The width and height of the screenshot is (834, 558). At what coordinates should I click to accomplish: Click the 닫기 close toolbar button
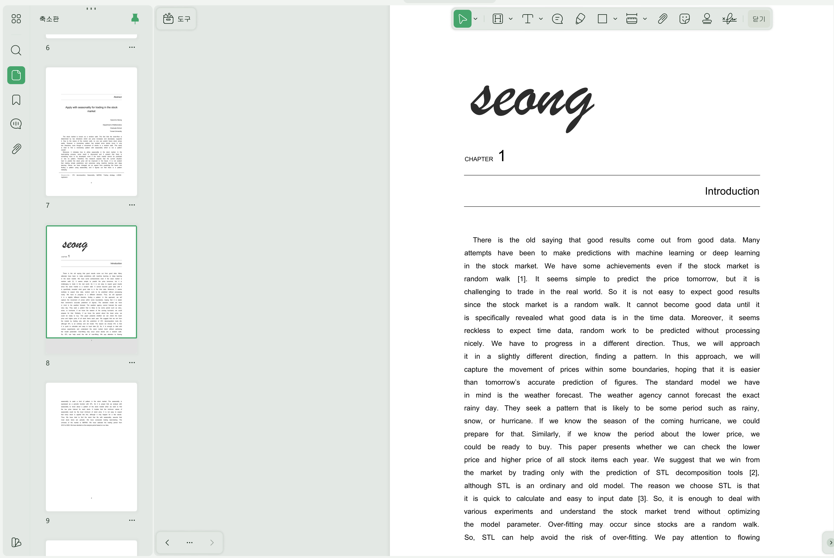pos(758,18)
